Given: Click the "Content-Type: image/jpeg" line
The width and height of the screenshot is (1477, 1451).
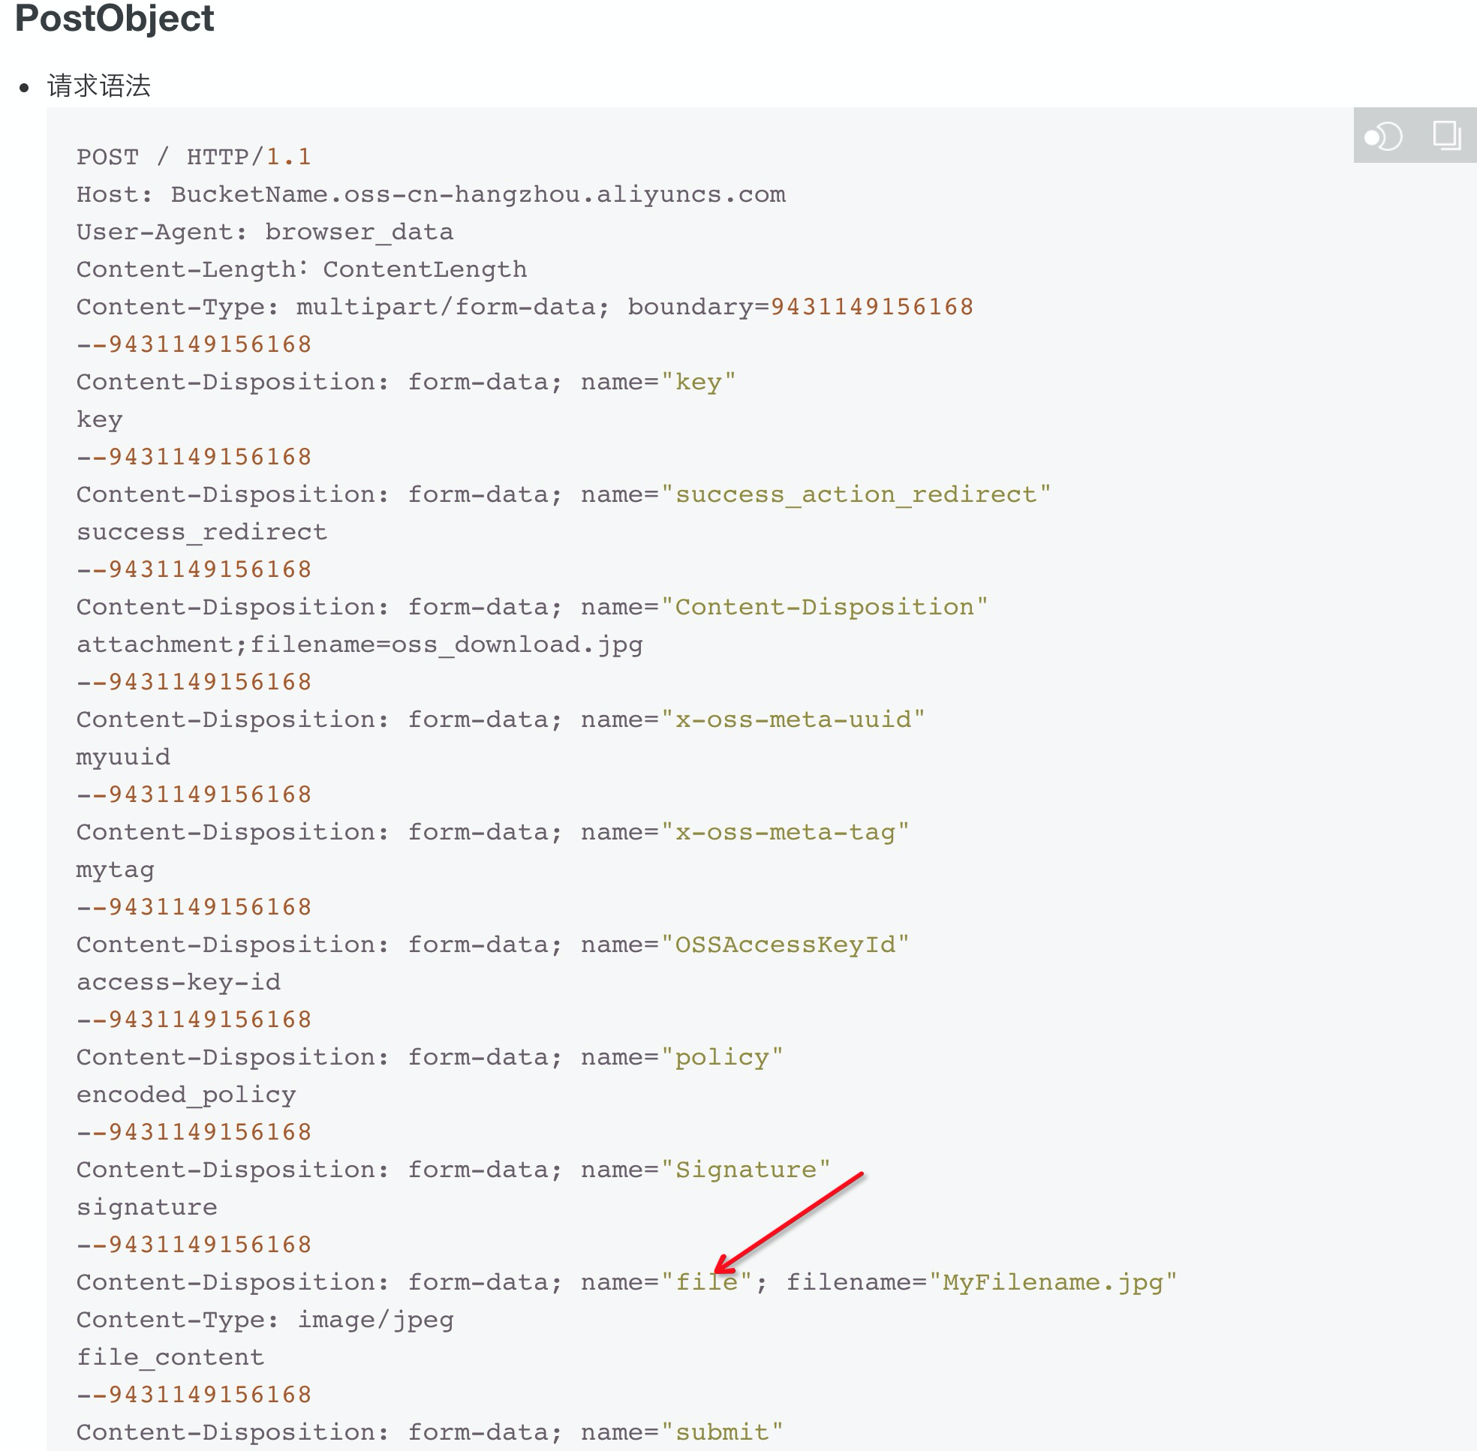Looking at the screenshot, I should point(265,1319).
